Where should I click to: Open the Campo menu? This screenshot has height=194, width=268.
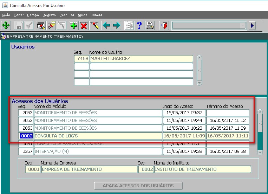click(33, 15)
